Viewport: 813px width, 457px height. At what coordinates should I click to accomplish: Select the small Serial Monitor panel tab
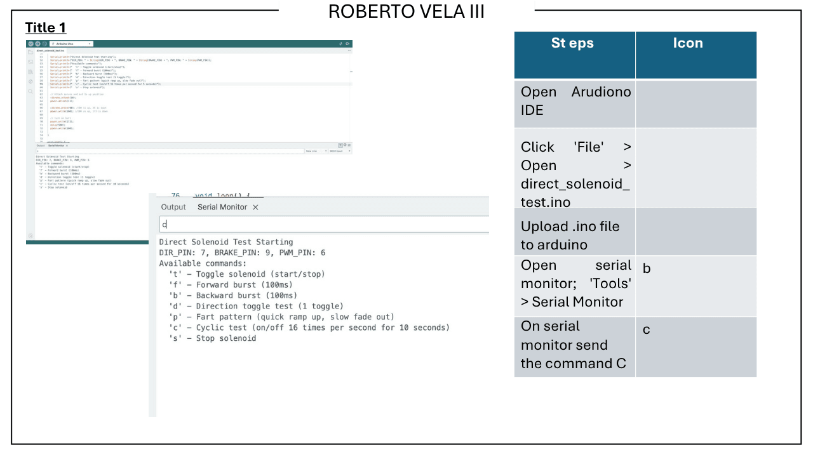click(x=56, y=145)
